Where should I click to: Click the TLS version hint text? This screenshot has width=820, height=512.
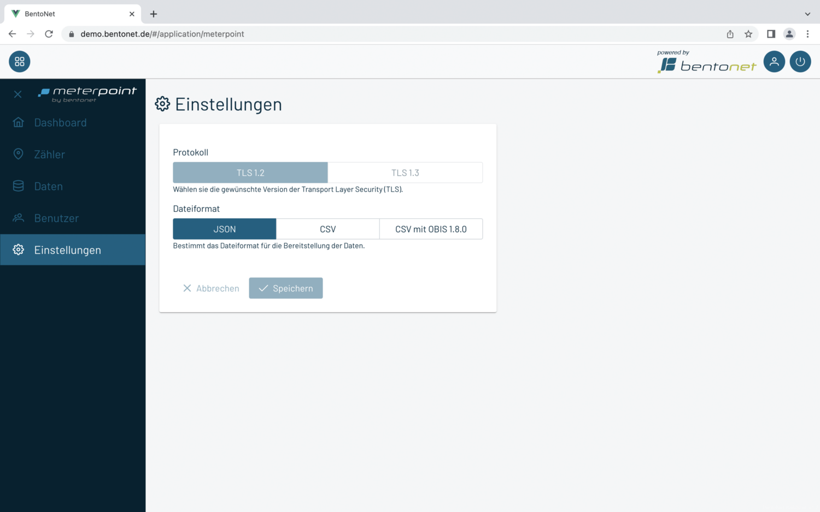(x=288, y=189)
